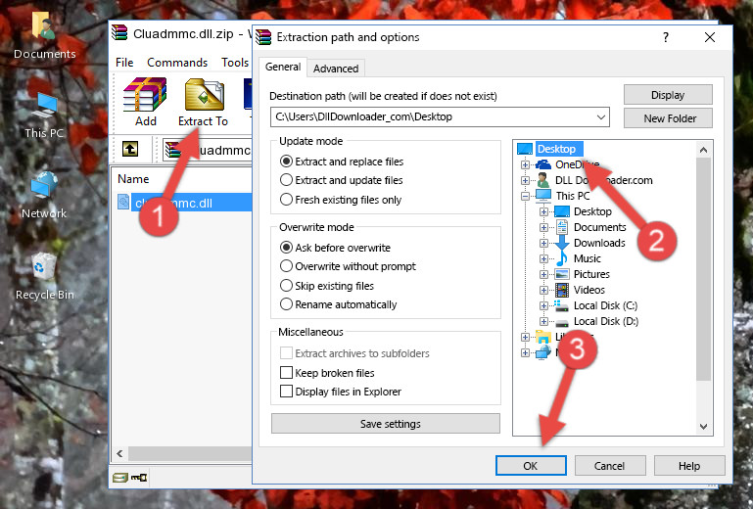Enable Keep broken files checkbox
The width and height of the screenshot is (753, 509).
coord(286,373)
